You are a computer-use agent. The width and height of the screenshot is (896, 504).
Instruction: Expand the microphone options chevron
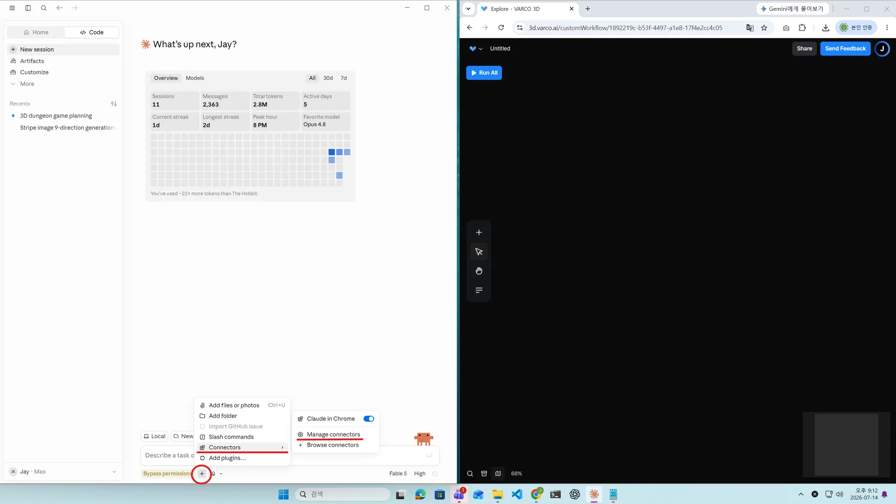[x=221, y=474]
